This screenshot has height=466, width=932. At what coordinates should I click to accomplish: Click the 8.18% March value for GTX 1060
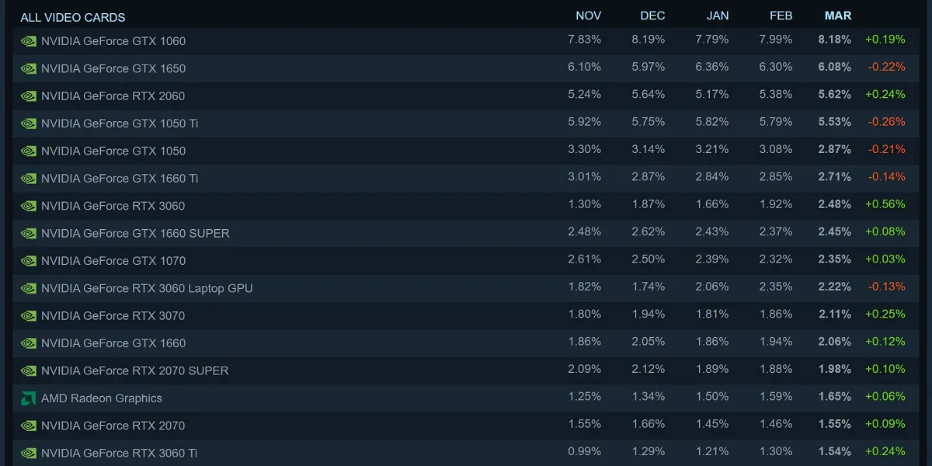pyautogui.click(x=835, y=39)
